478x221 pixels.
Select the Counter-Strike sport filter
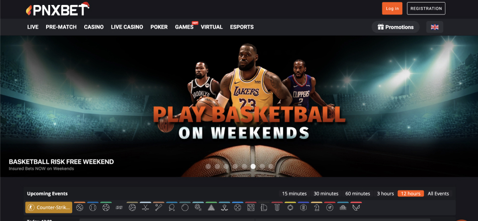pos(49,207)
